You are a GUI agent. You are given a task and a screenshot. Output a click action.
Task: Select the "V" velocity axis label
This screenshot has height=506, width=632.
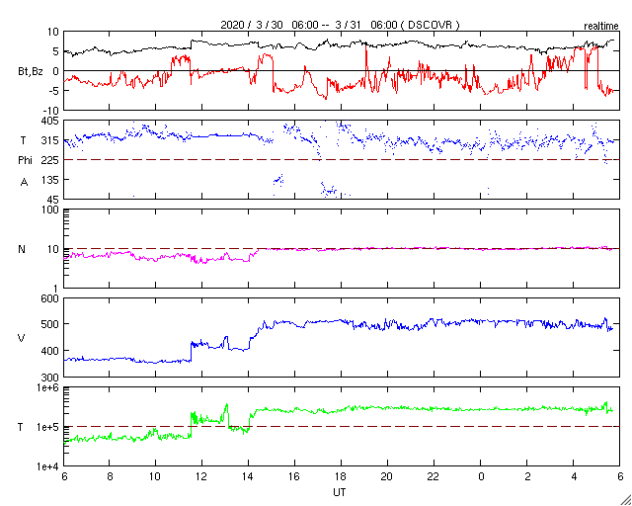point(22,338)
